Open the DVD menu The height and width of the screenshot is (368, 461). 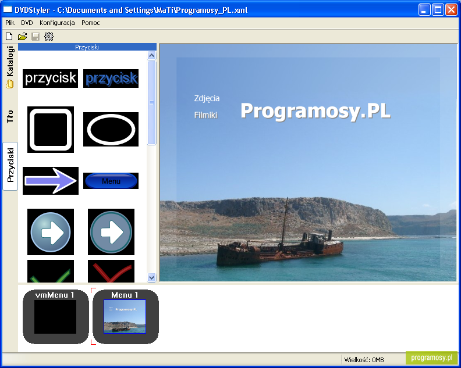point(27,23)
